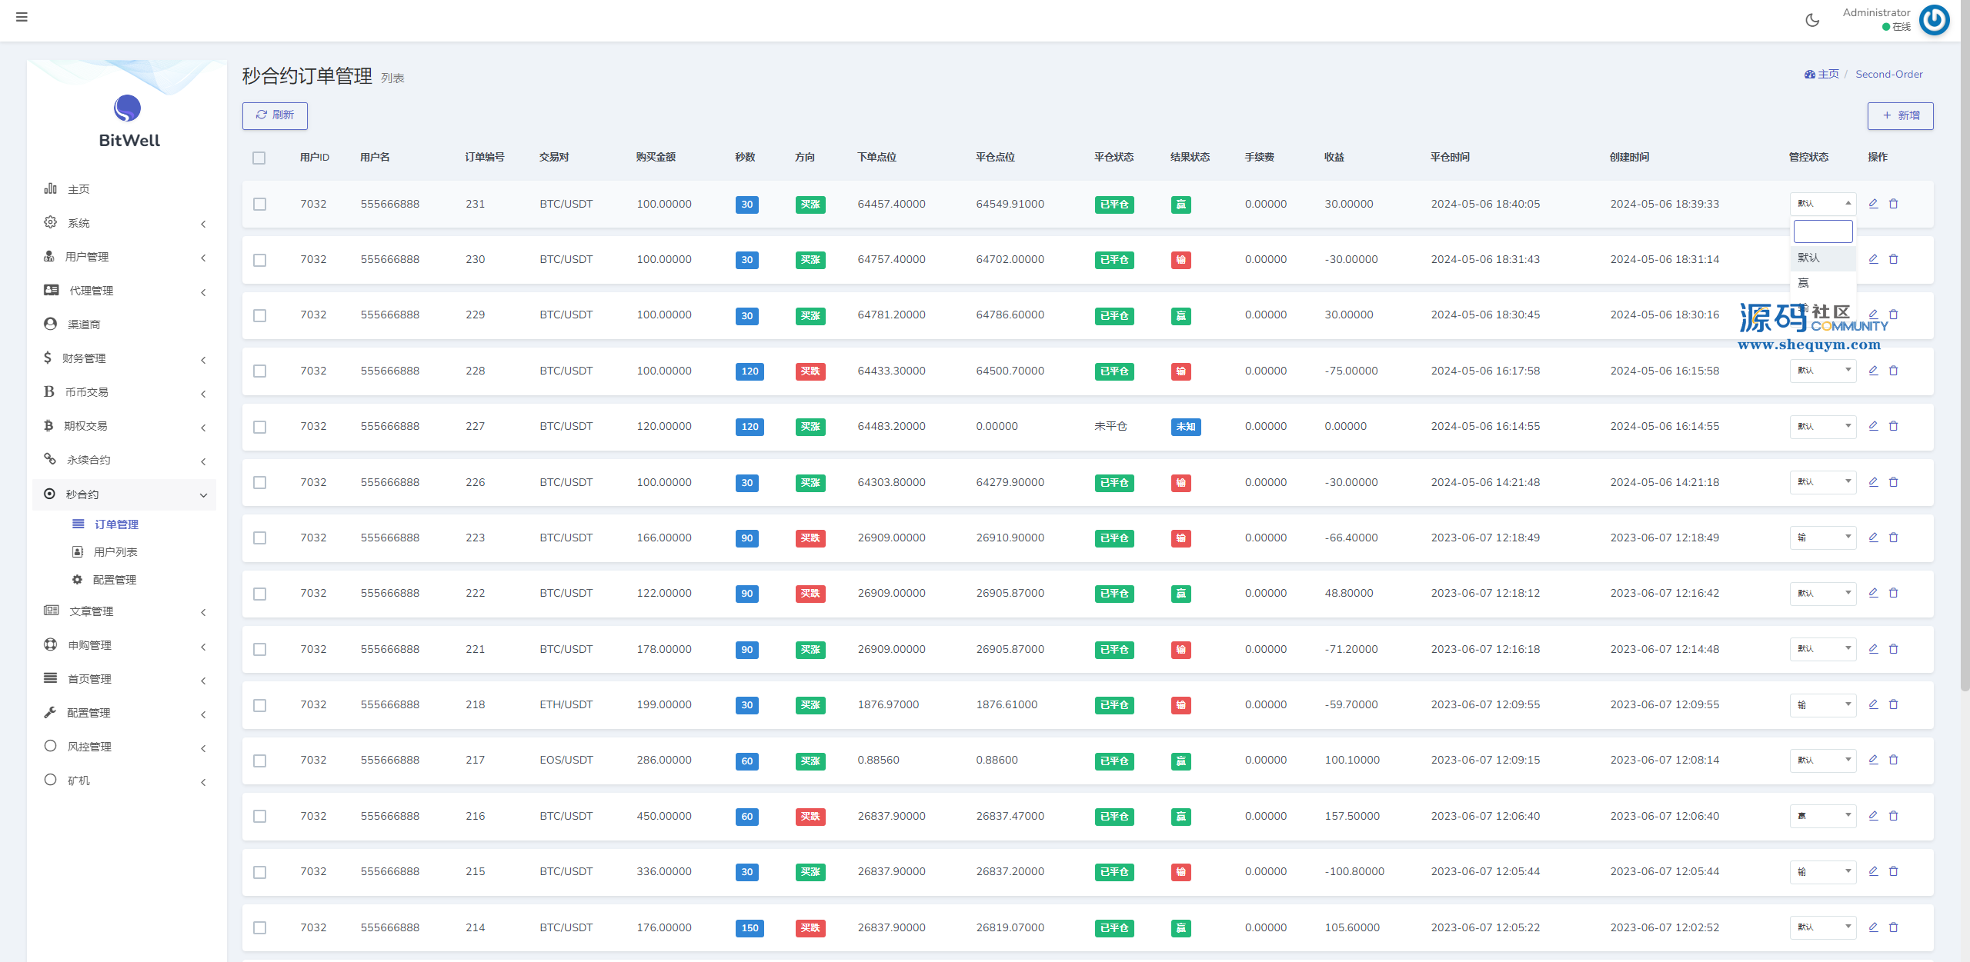Expand the 风控管理 sidebar menu

tap(125, 747)
